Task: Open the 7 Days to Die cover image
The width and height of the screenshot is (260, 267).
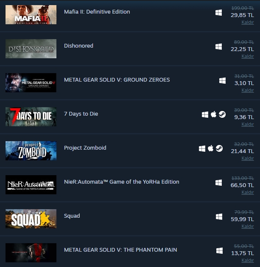Action: click(31, 116)
